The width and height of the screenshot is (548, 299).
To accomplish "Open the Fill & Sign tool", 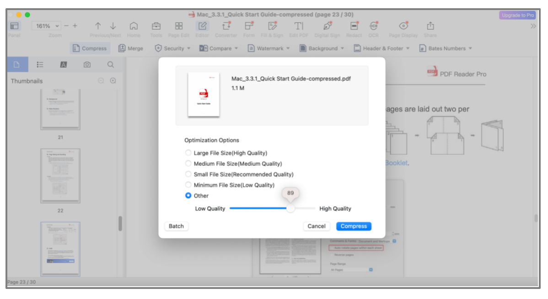I will click(x=272, y=26).
